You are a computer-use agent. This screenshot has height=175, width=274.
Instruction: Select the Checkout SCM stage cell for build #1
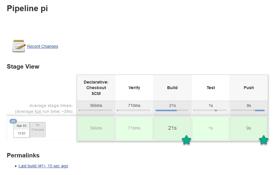(x=96, y=128)
